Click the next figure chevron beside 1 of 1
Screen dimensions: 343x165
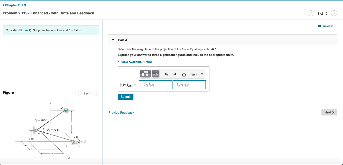(96, 93)
